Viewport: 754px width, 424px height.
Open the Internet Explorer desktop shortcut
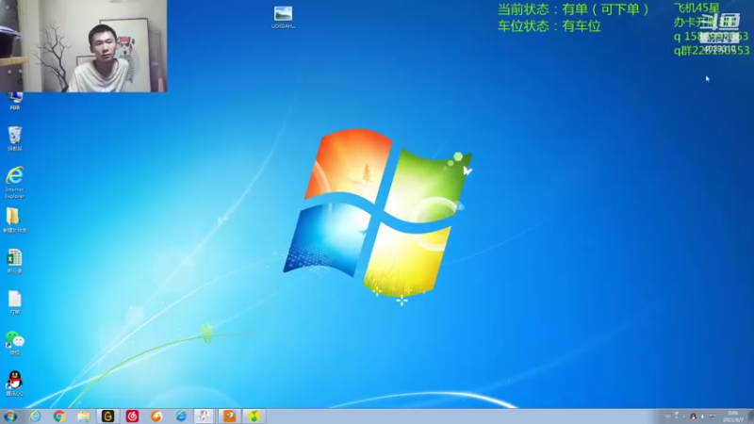[14, 182]
